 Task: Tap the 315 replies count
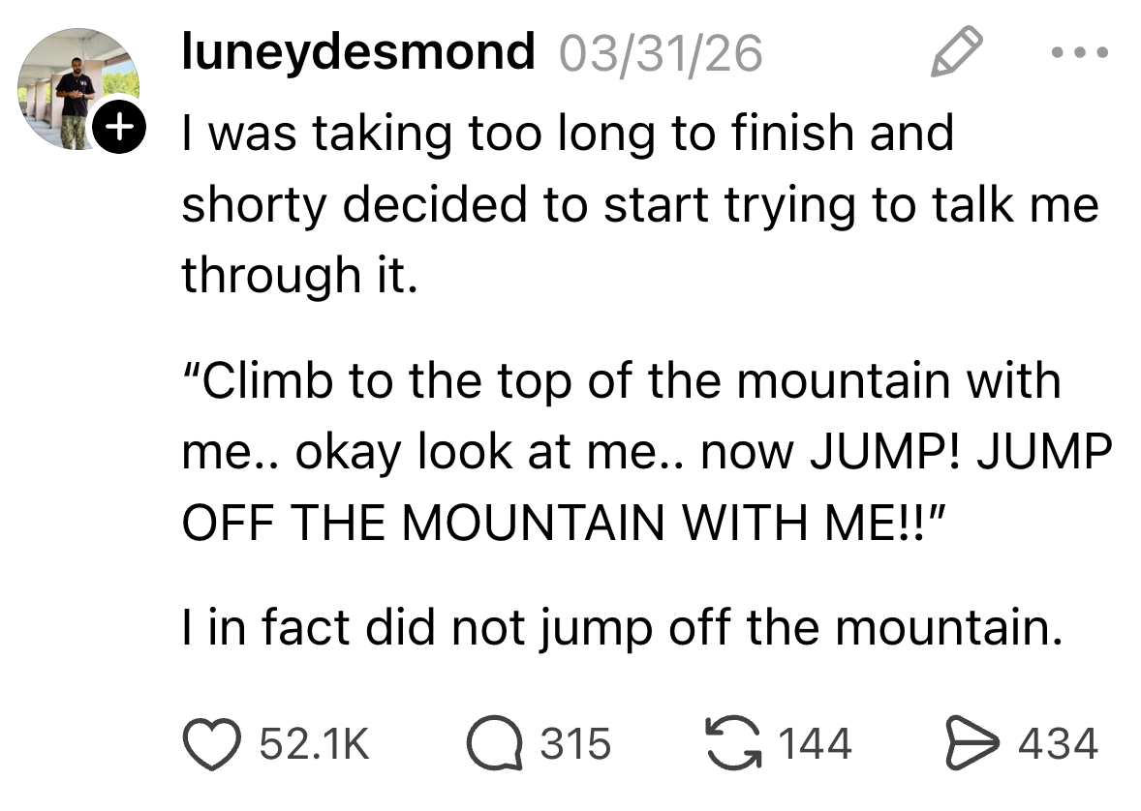[x=574, y=744]
